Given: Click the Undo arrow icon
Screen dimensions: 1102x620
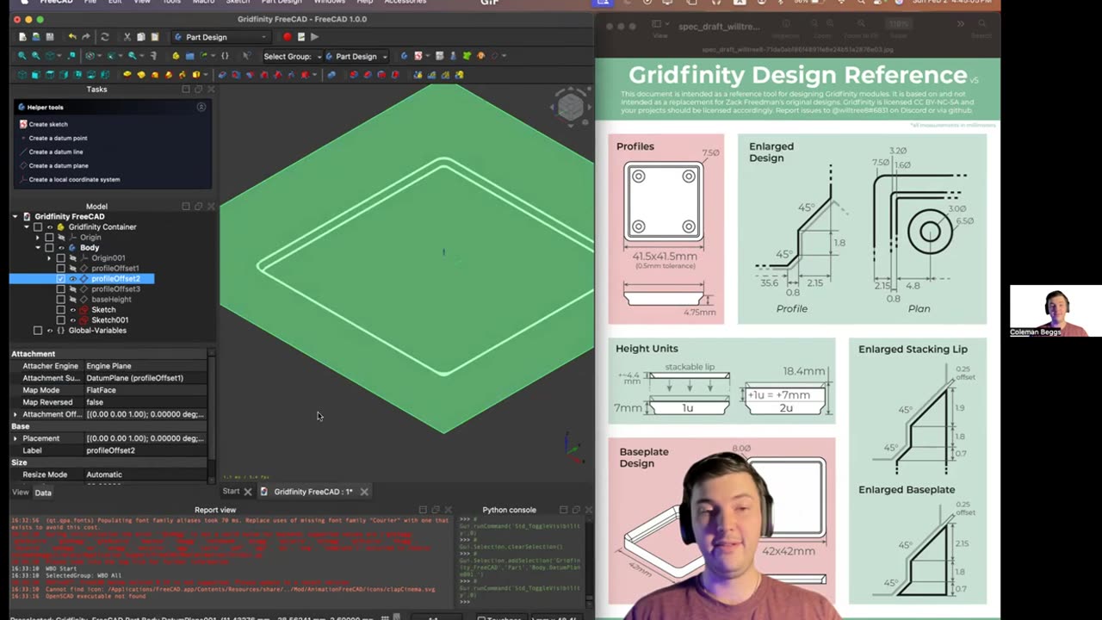Looking at the screenshot, I should (72, 37).
